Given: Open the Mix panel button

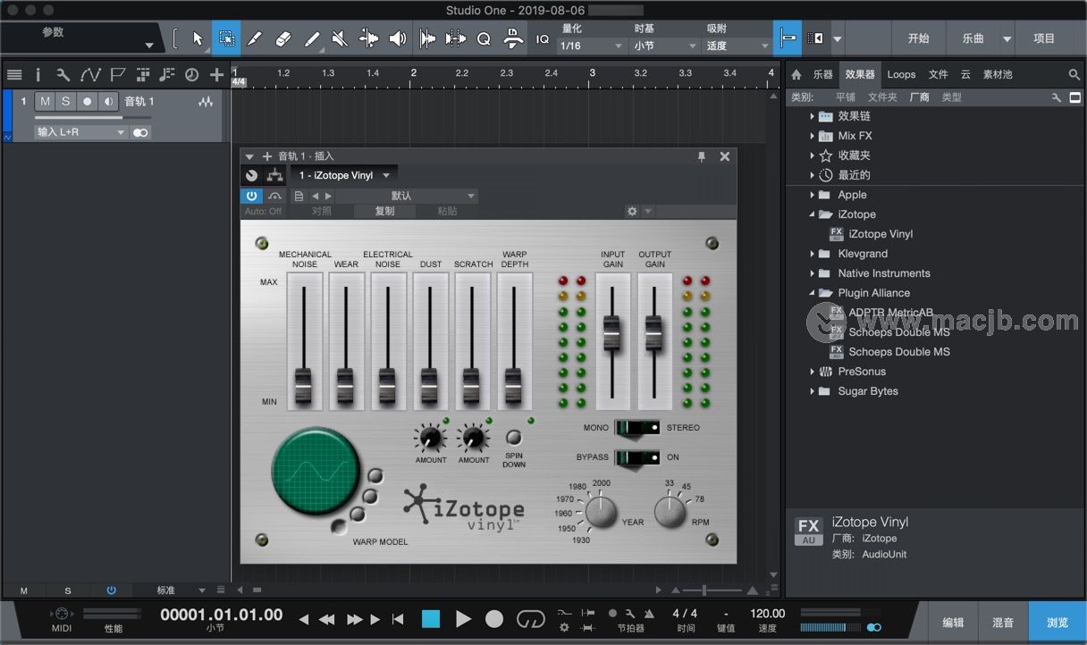Looking at the screenshot, I should click(1003, 623).
